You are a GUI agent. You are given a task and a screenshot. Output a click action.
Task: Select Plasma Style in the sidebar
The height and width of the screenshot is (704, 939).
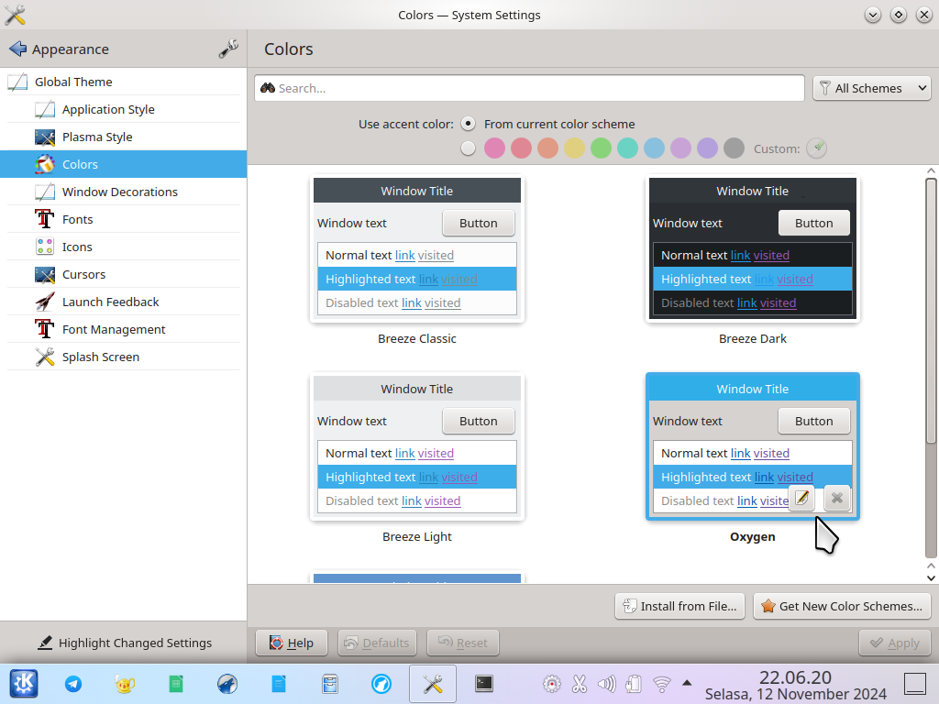124,137
